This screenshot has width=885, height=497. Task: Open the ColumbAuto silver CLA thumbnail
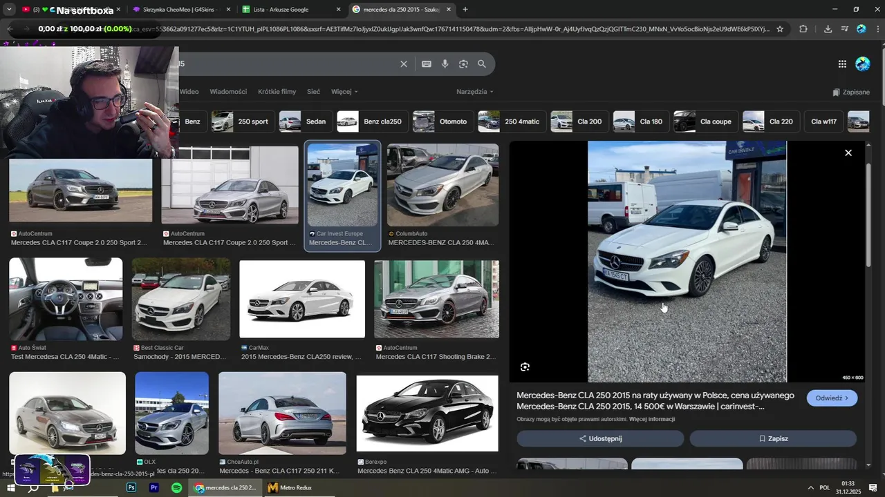point(442,185)
